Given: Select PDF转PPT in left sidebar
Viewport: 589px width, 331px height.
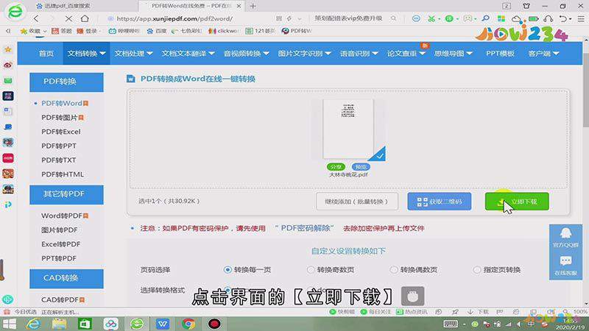Looking at the screenshot, I should coord(59,146).
